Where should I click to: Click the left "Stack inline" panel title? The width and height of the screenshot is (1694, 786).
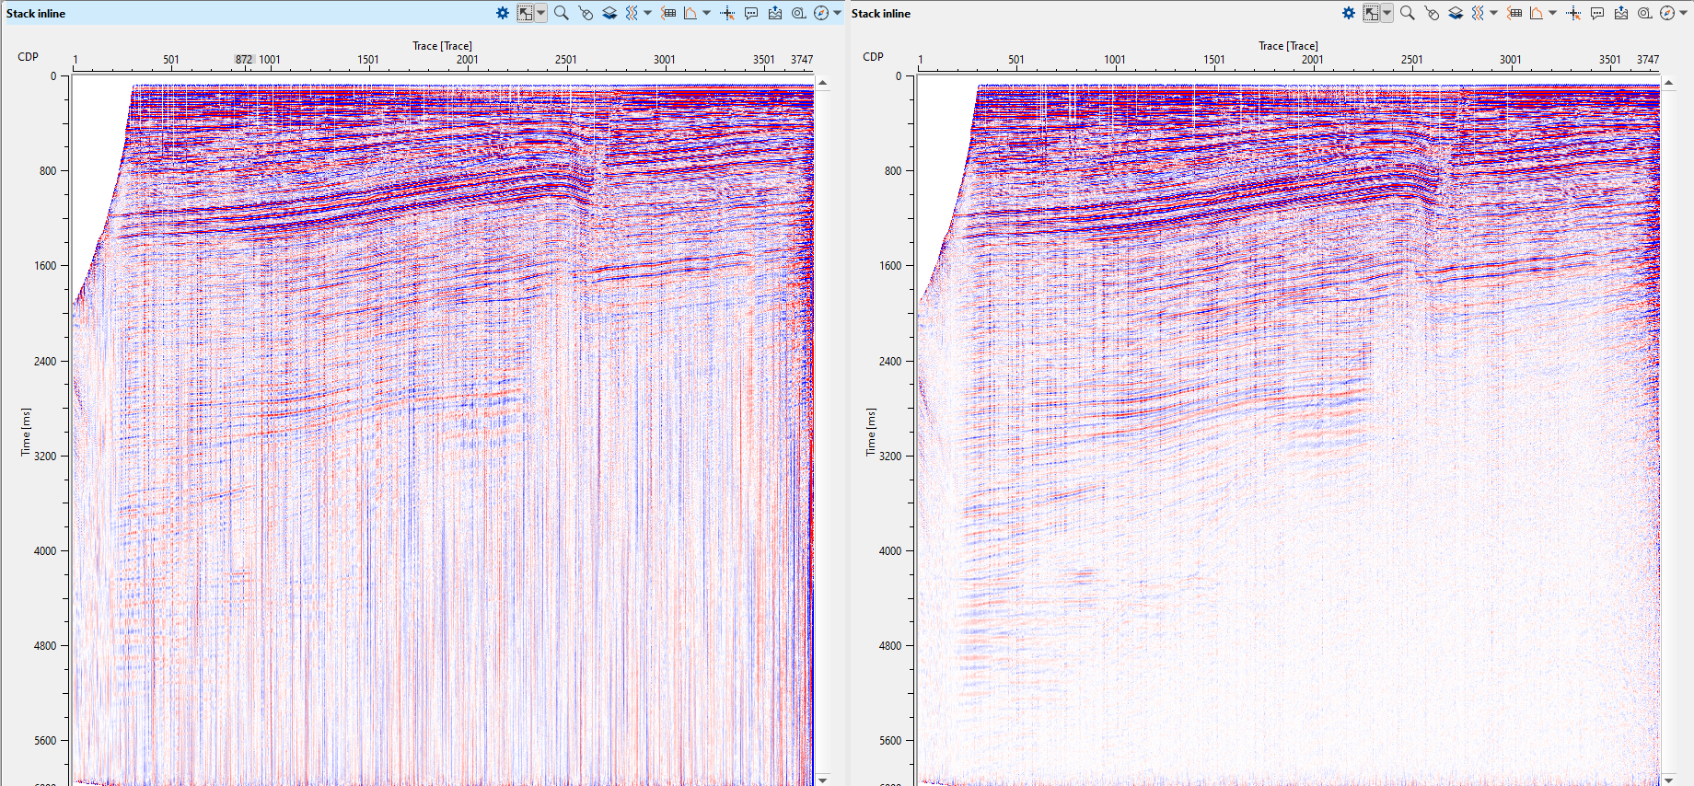(36, 13)
